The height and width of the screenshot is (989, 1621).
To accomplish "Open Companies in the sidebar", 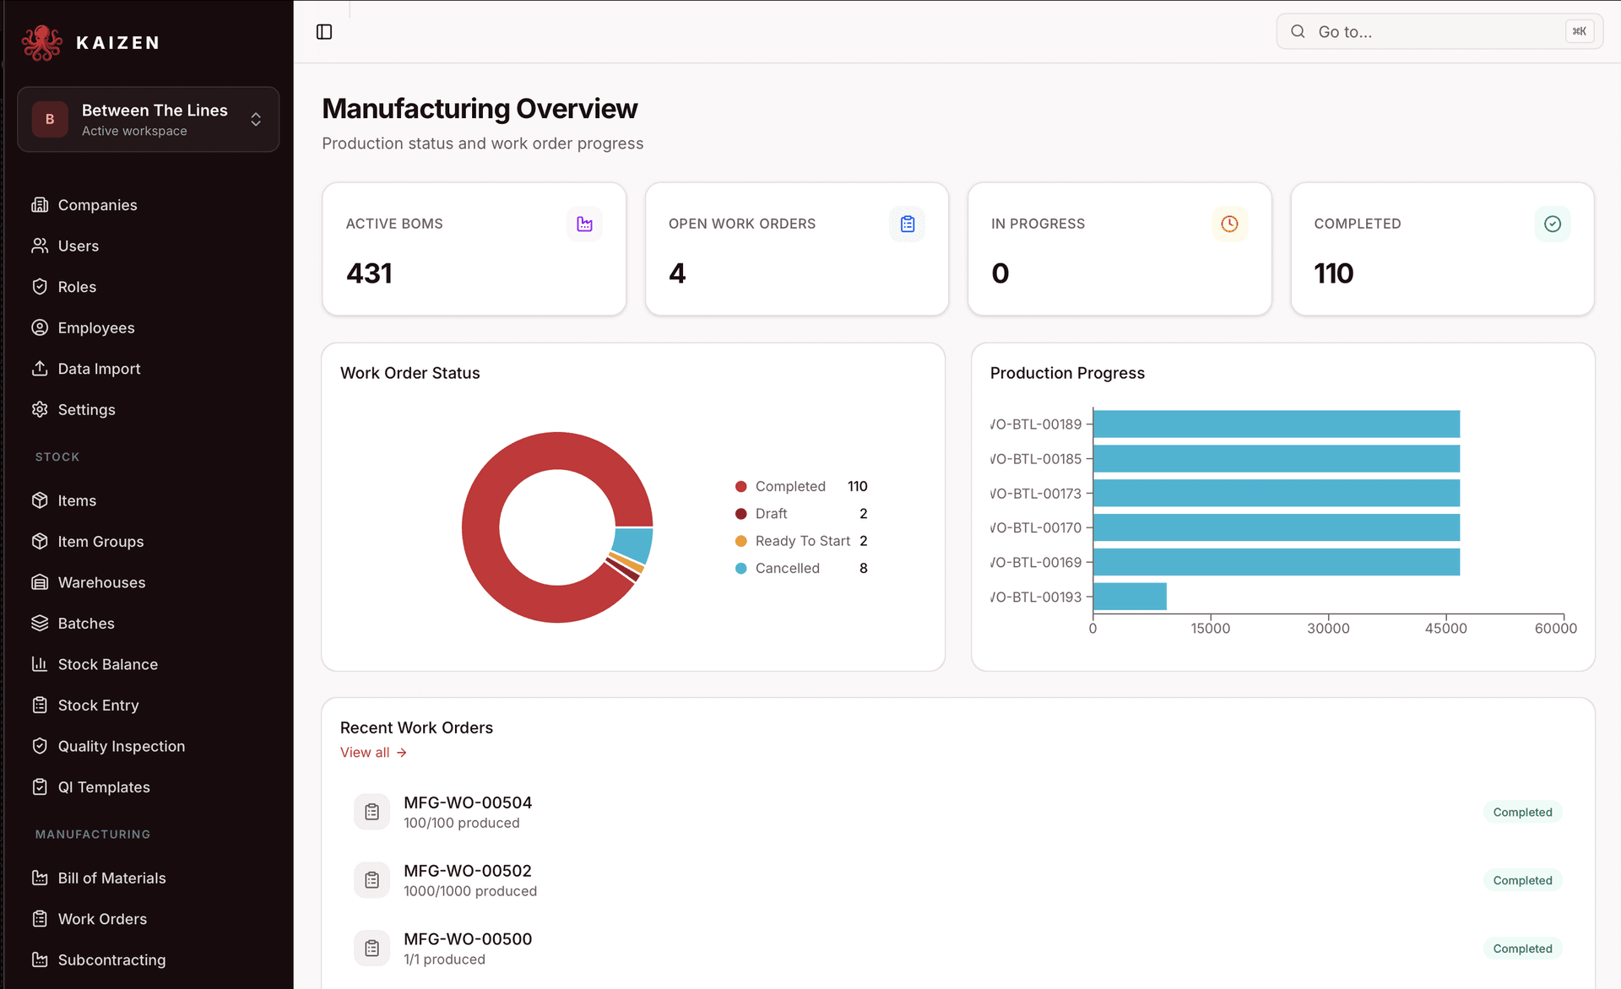I will (x=97, y=205).
